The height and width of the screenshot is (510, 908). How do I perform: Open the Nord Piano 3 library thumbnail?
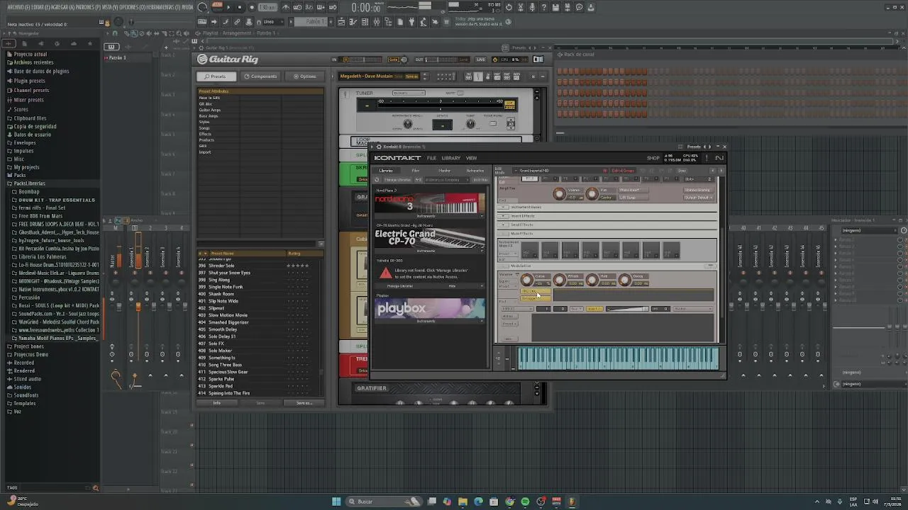point(430,203)
